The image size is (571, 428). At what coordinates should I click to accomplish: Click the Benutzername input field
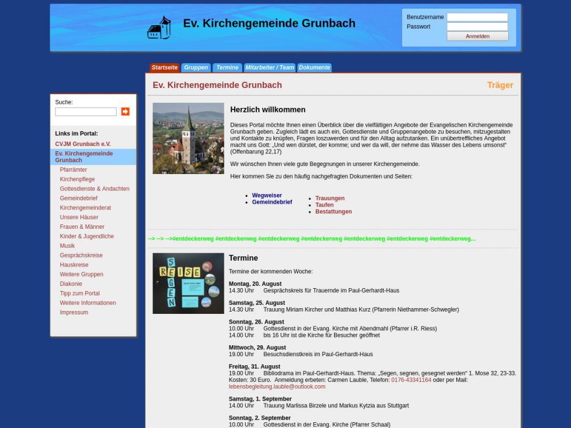477,17
